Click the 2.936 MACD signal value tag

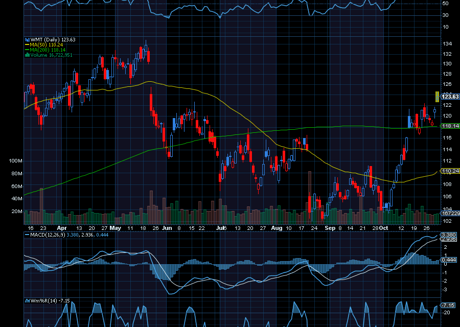(x=449, y=239)
